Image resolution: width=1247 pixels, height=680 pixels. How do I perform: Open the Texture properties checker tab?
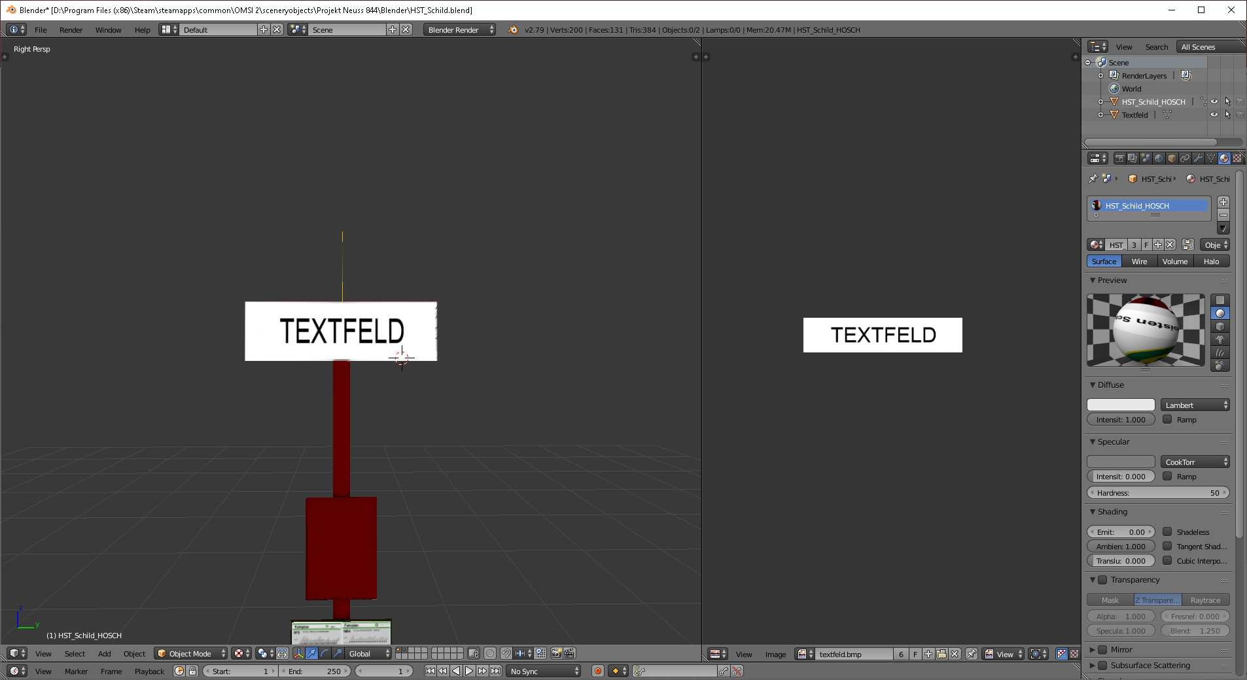(1237, 158)
